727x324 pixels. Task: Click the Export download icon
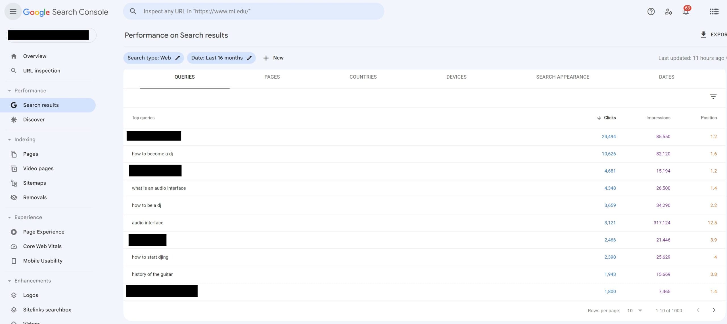[703, 35]
